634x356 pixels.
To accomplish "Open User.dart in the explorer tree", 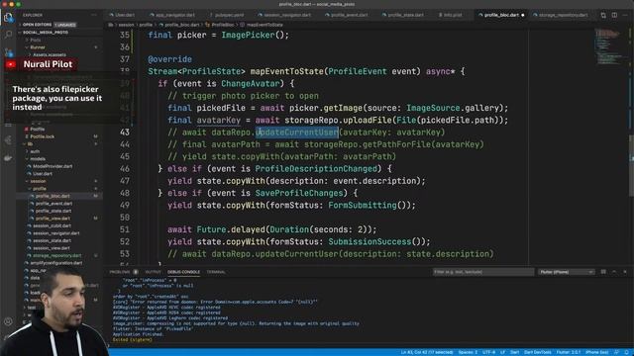I will click(43, 174).
